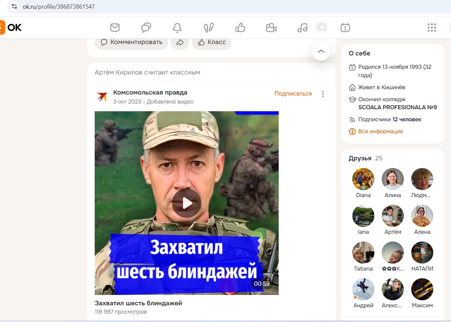Screen dimensions: 451x322
Task: Open the apps grid icon at top right
Action: point(432,27)
